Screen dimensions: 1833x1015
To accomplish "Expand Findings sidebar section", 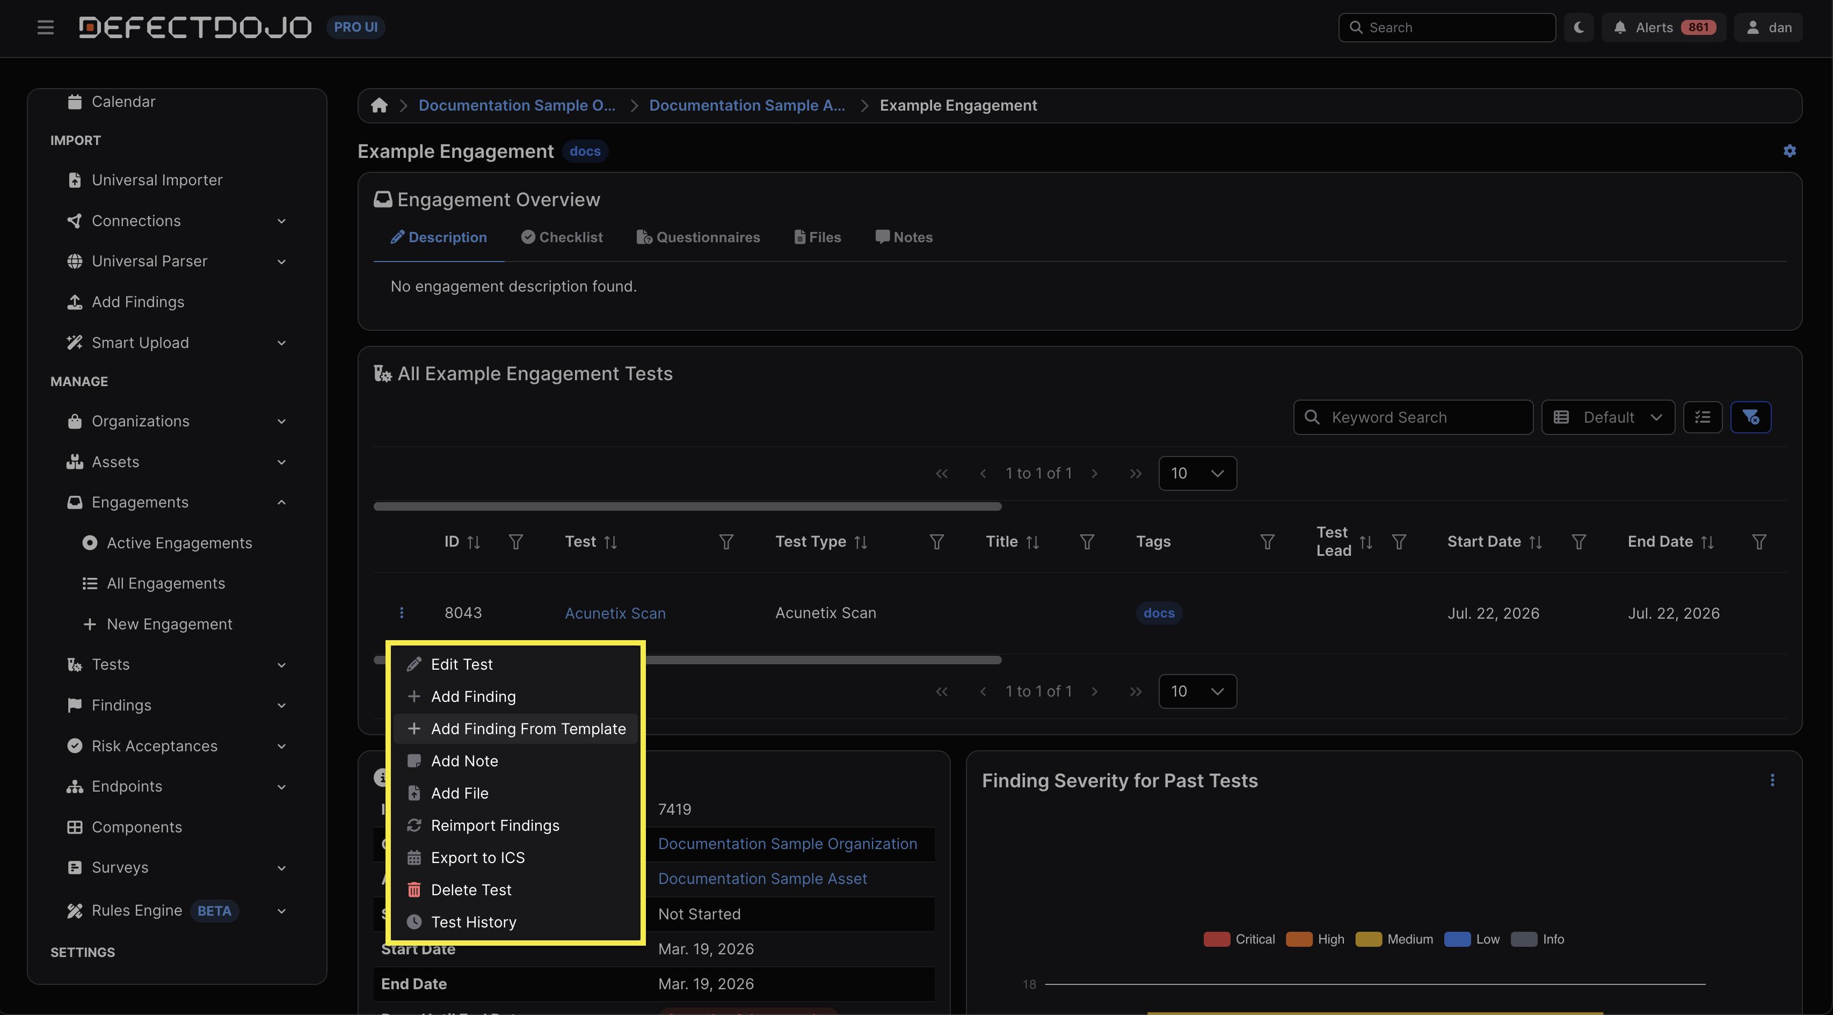I will point(177,705).
